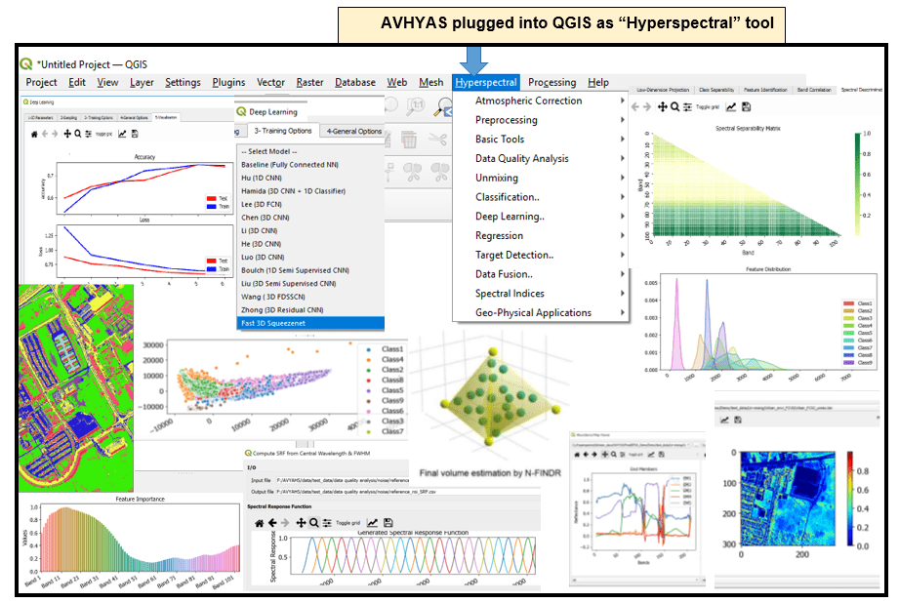899x603 pixels.
Task: Click save icon in SRF plot toolbar
Action: click(x=388, y=523)
